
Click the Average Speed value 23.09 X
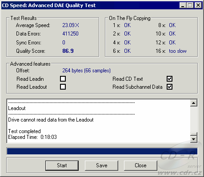[71, 25]
